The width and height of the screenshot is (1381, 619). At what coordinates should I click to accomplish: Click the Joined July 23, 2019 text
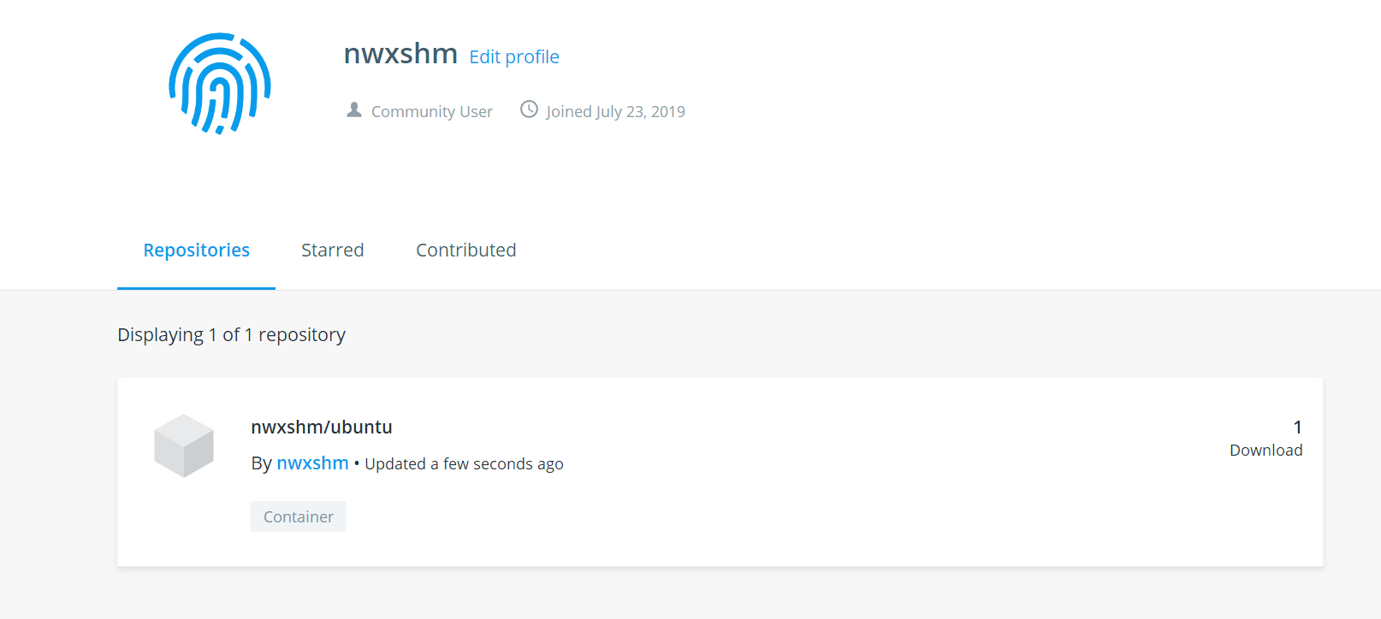[615, 112]
